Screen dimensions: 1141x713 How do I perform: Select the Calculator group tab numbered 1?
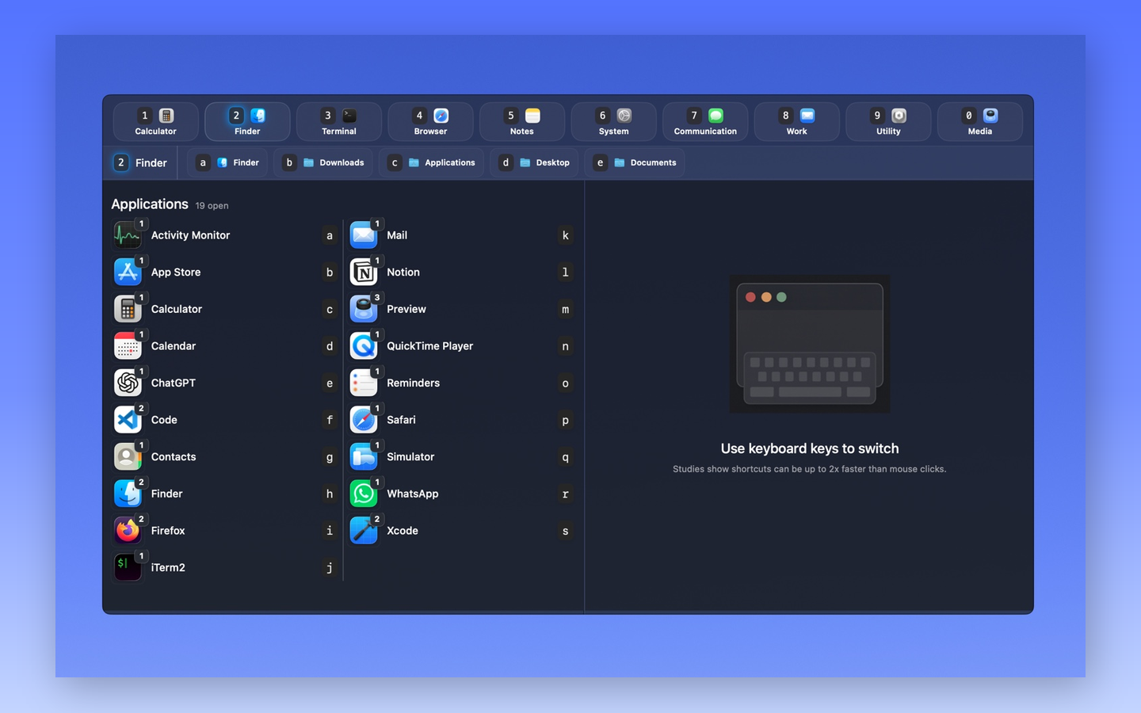155,122
